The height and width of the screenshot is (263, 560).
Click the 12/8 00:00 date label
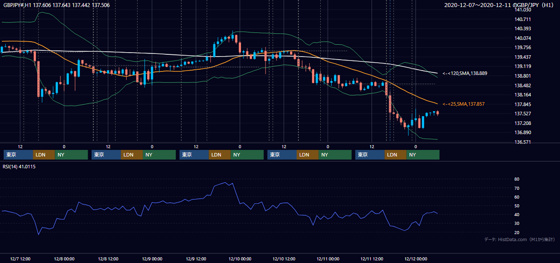[x=64, y=259]
